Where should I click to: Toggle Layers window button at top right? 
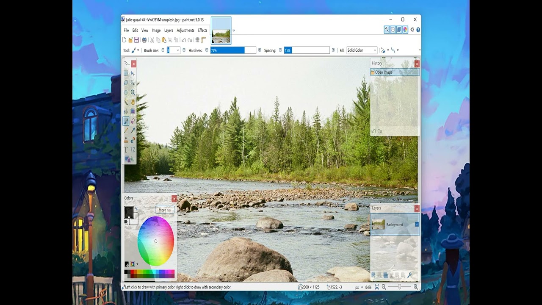(399, 30)
